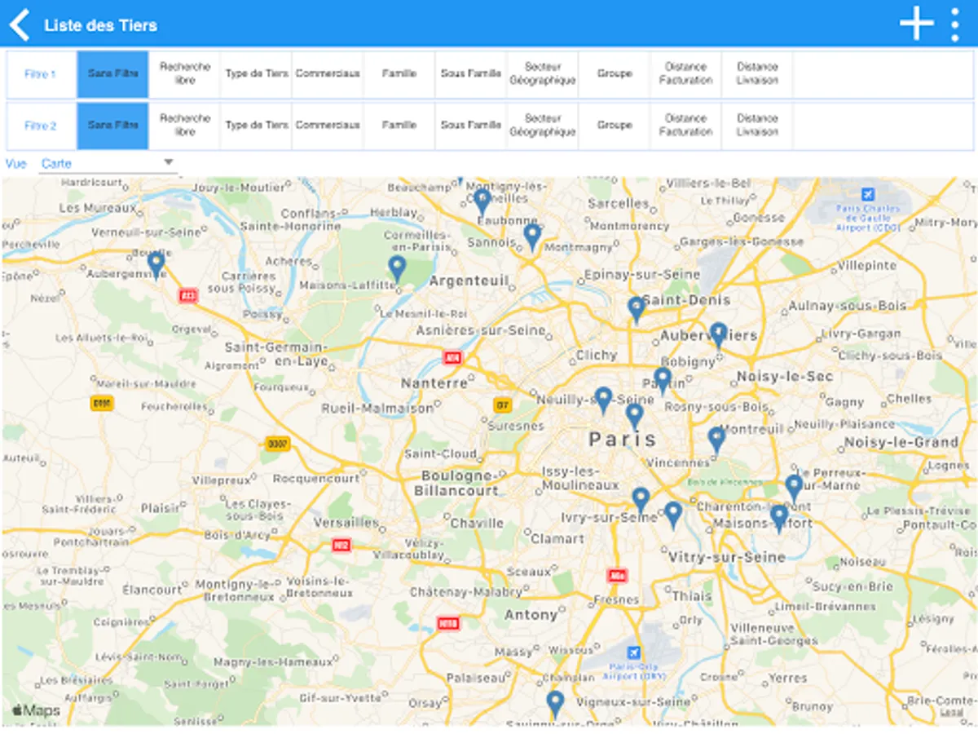The height and width of the screenshot is (734, 978).
Task: Choose Secteur Géographique in Filtre 1 row
Action: [x=543, y=74]
